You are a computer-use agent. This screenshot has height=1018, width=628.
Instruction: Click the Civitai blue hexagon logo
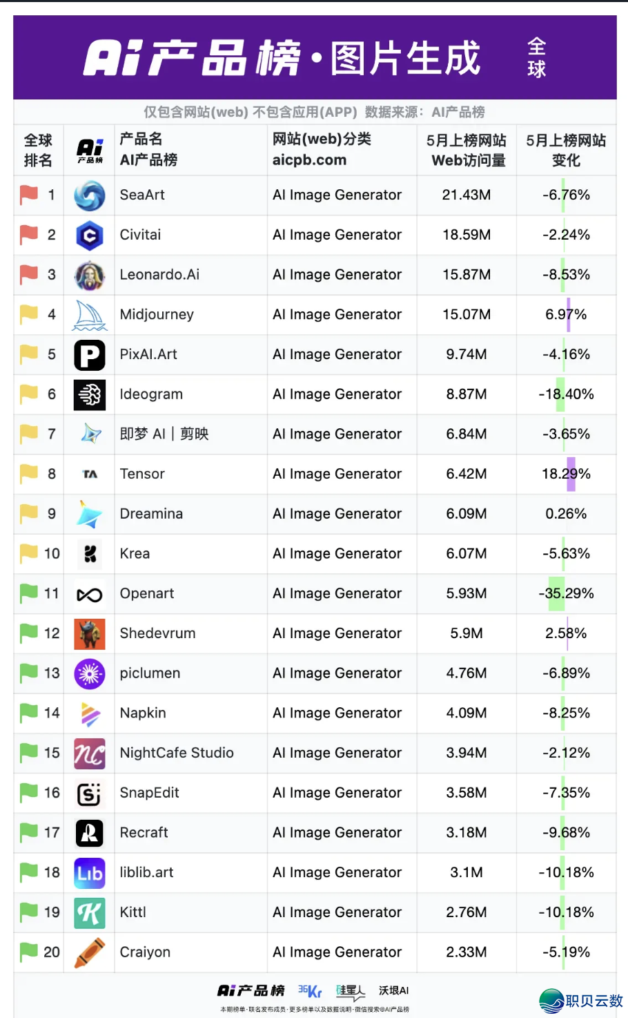(90, 236)
